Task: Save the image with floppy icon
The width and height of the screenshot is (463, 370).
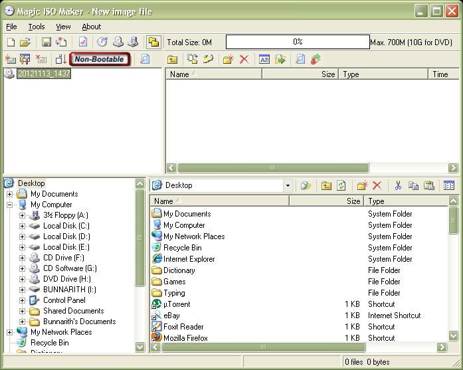Action: [x=46, y=43]
